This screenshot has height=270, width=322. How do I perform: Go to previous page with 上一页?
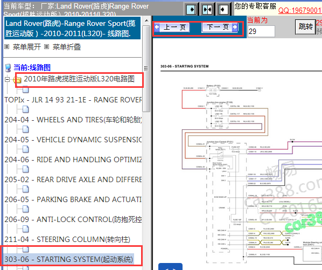(x=172, y=27)
